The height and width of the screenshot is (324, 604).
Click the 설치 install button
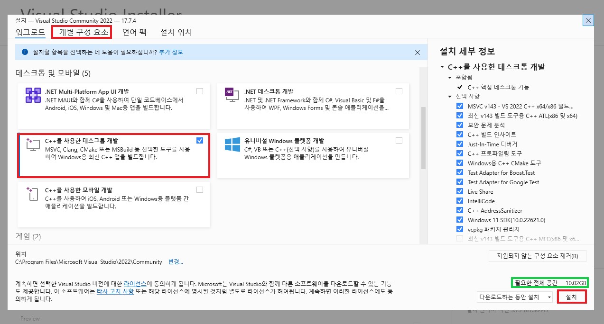coord(572,297)
